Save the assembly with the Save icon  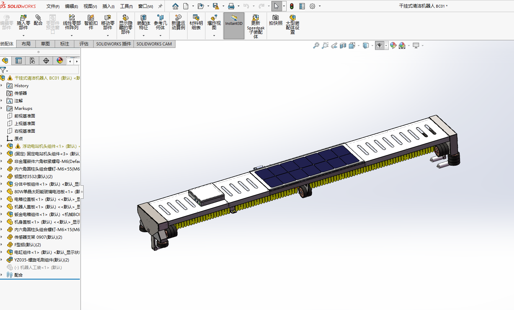tap(216, 6)
